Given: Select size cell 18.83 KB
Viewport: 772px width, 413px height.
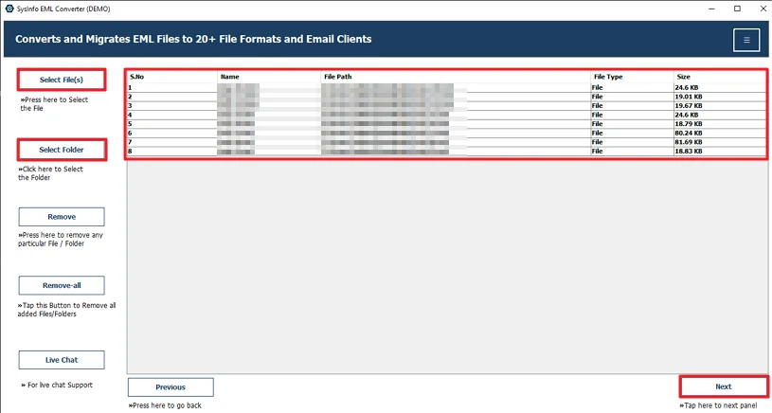Looking at the screenshot, I should (720, 152).
